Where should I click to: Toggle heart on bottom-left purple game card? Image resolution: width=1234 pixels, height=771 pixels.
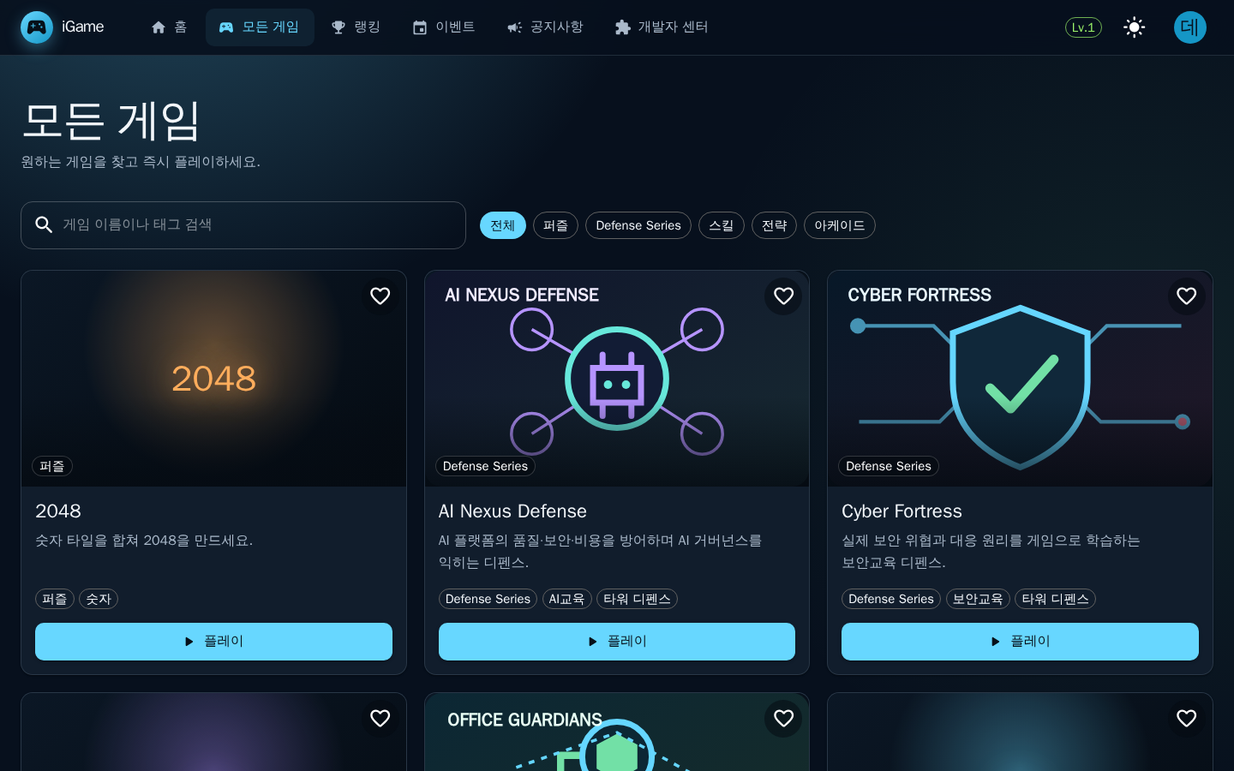(x=380, y=718)
